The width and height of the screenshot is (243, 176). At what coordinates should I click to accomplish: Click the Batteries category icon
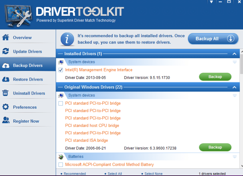click(x=61, y=157)
